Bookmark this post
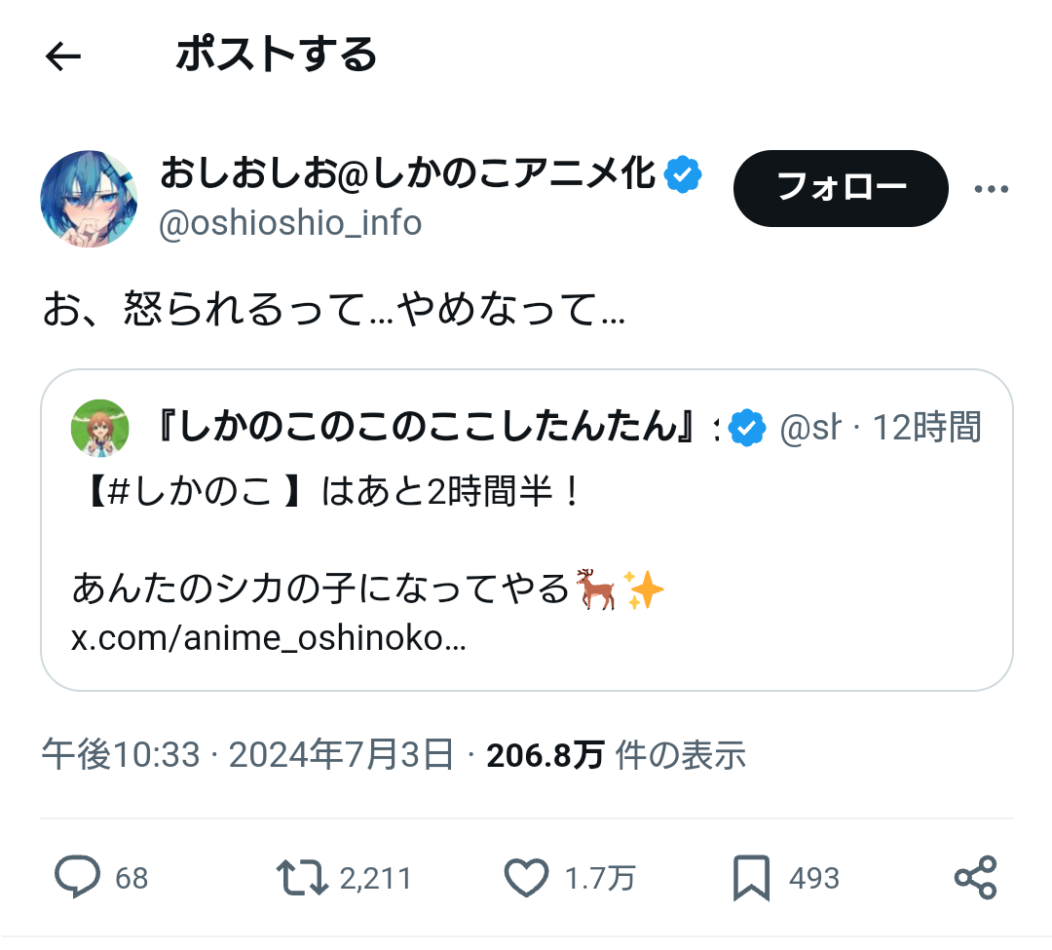The width and height of the screenshot is (1052, 950). tap(751, 878)
